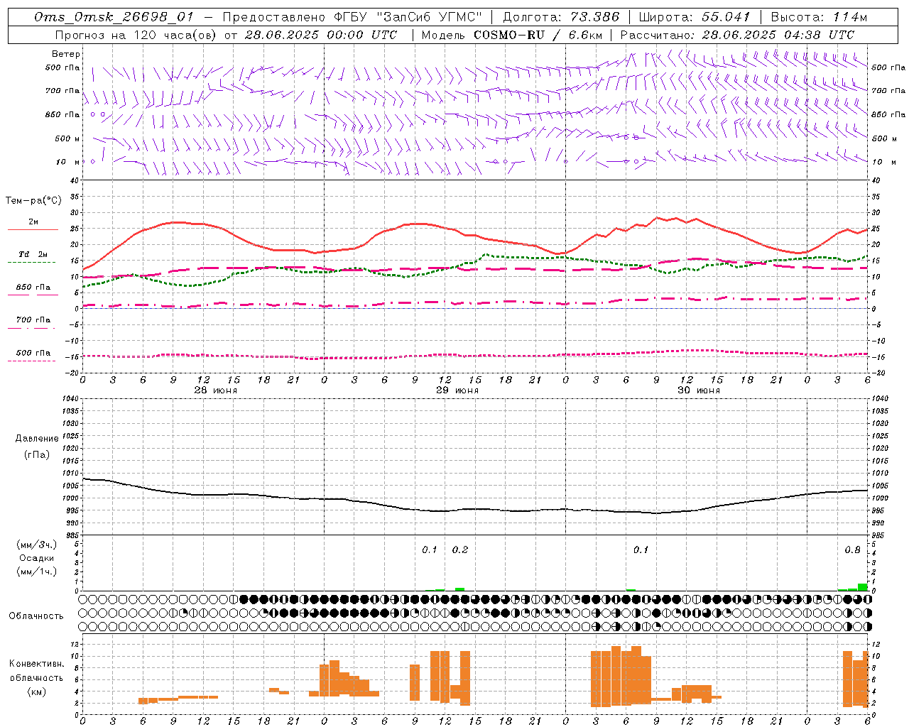Click the red 2м legend line sample
The image size is (909, 727).
click(x=33, y=230)
